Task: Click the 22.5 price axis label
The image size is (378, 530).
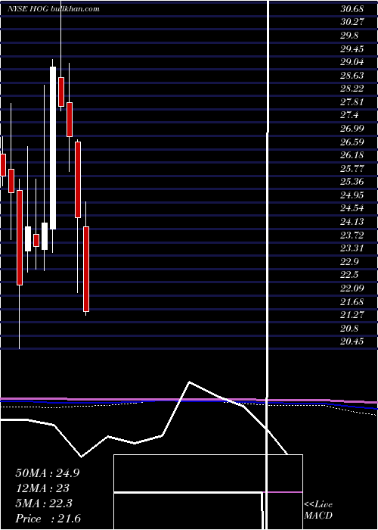Action: point(349,275)
